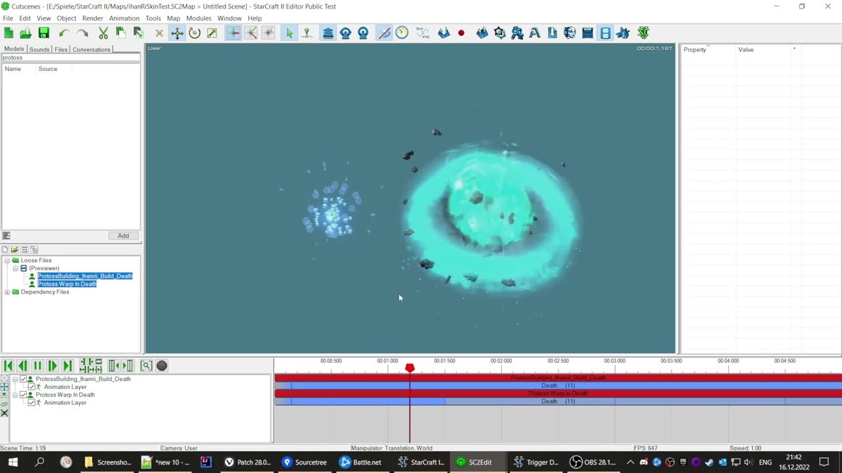
Task: Open the Import module download icon
Action: pos(552,33)
